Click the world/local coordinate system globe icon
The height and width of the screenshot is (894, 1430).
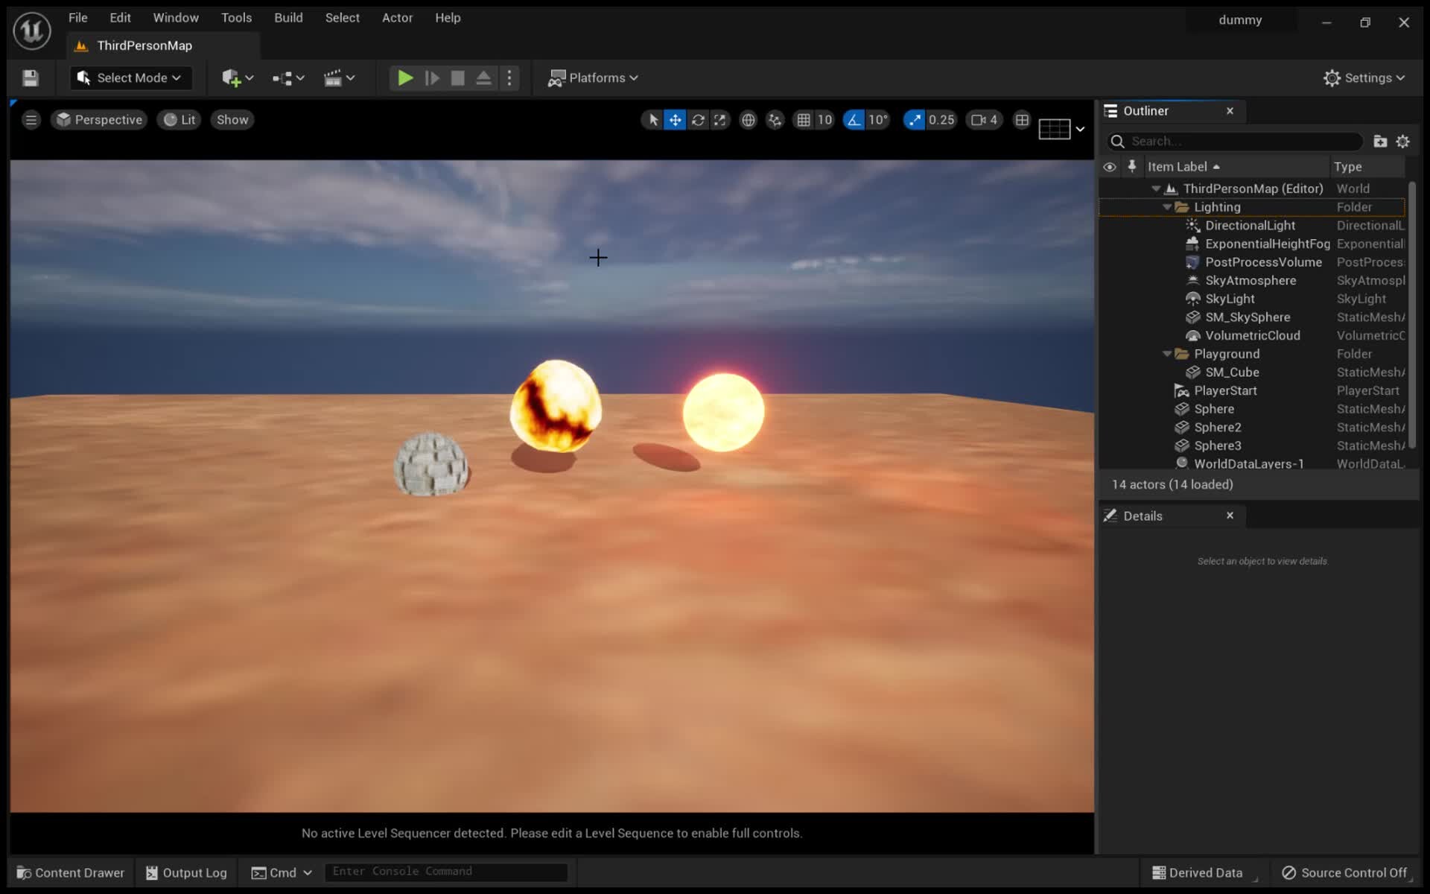pos(749,119)
